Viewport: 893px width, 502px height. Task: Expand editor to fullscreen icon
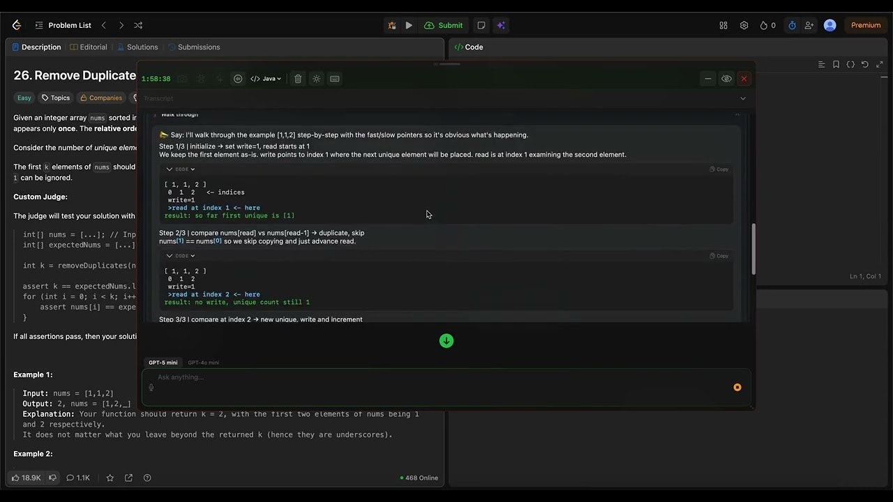pyautogui.click(x=879, y=64)
